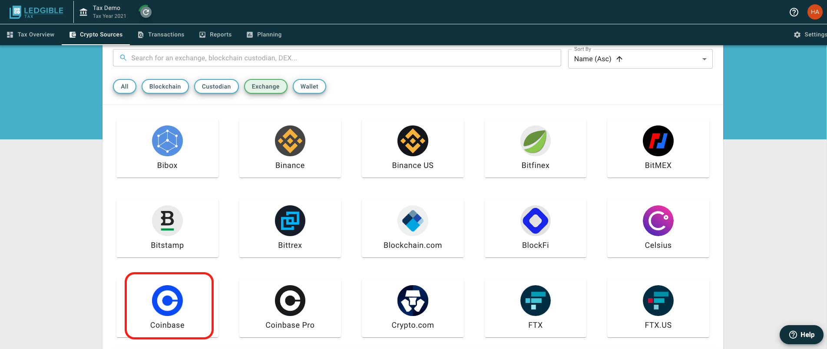The width and height of the screenshot is (827, 349).
Task: Click the Help chat button
Action: pos(801,335)
